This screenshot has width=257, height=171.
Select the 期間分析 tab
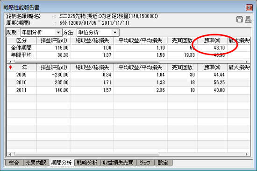click(x=62, y=163)
